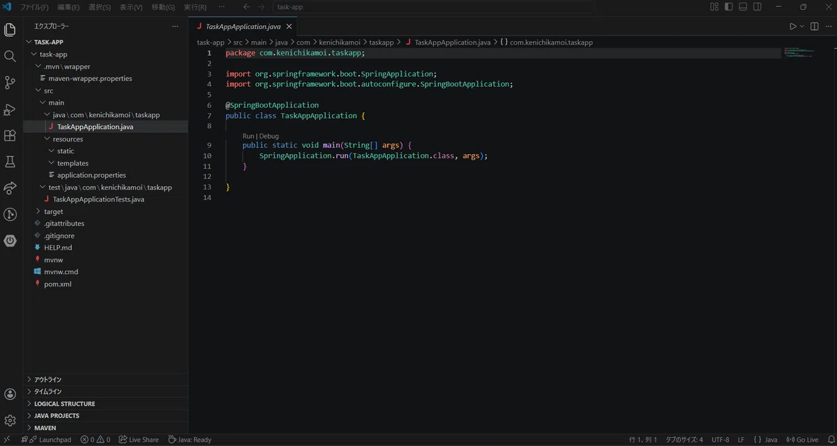
Task: Click Live Share in the status bar
Action: [x=138, y=440]
